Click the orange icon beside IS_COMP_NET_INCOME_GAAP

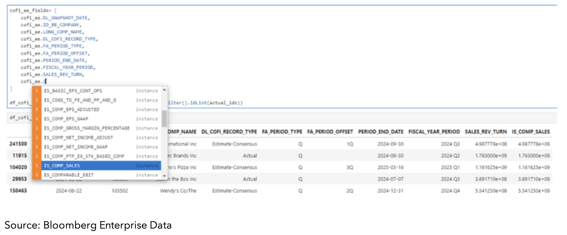click(x=36, y=147)
